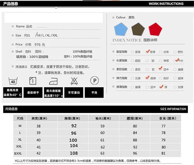
Task: Check the 超短 length checkbox
Action: pyautogui.click(x=132, y=61)
